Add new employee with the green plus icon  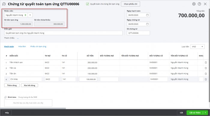(x=25, y=15)
